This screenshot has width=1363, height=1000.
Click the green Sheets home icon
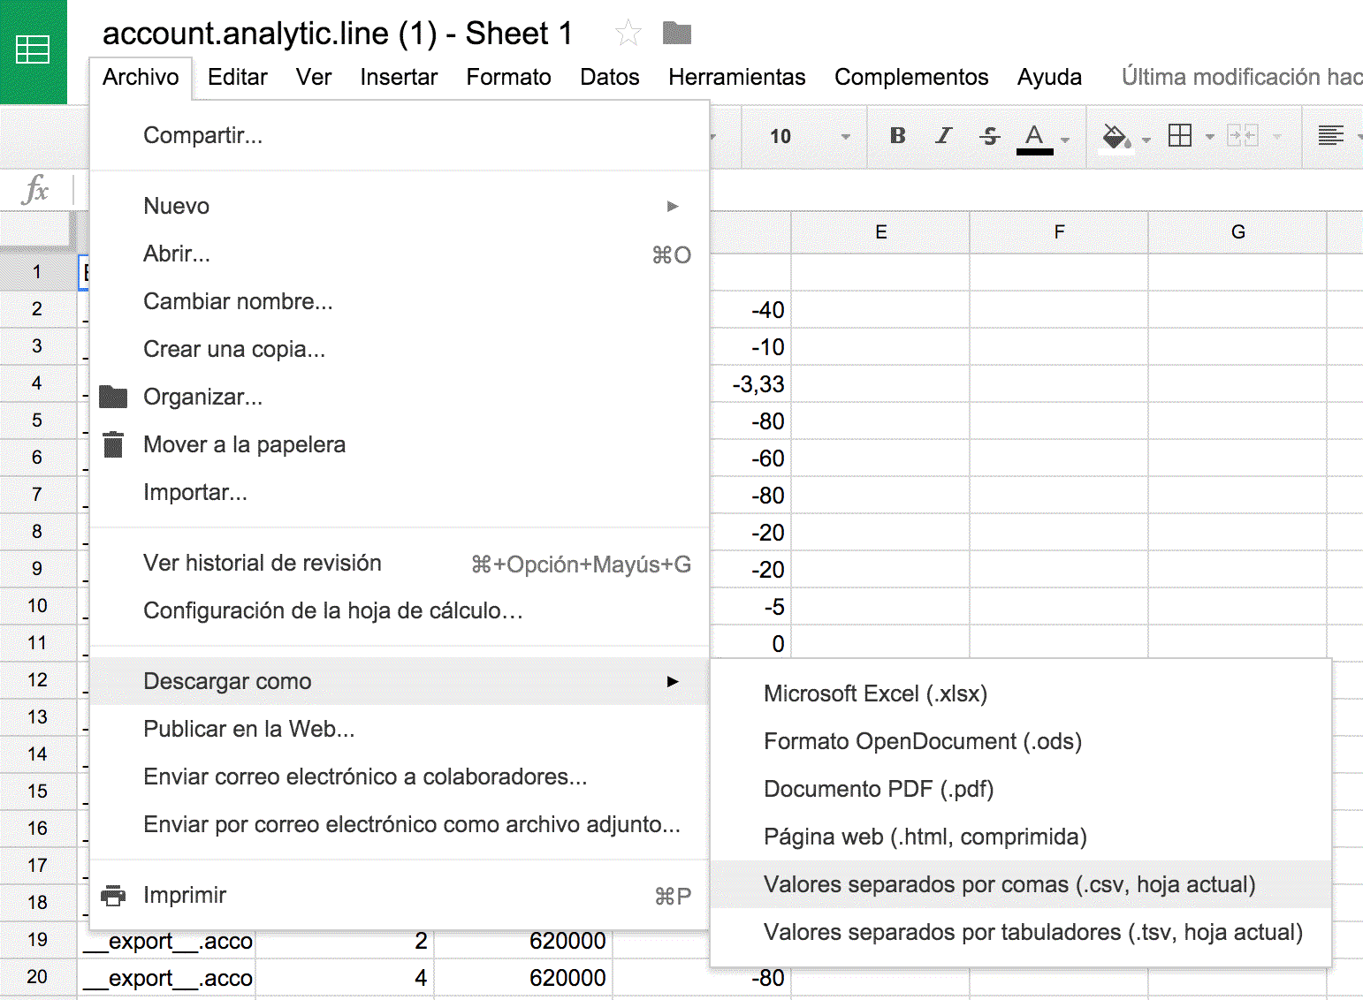[33, 50]
